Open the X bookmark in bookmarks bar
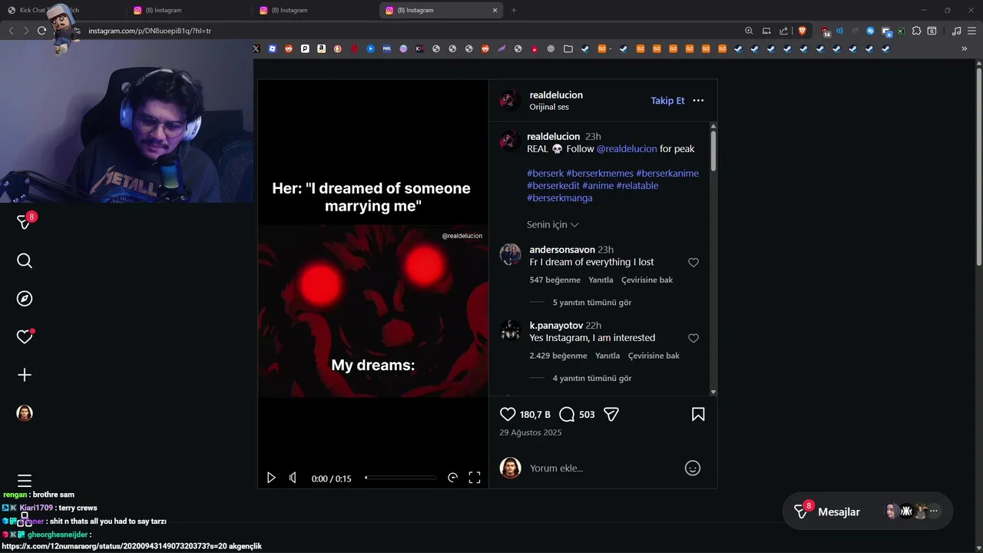Image resolution: width=983 pixels, height=553 pixels. coord(257,48)
